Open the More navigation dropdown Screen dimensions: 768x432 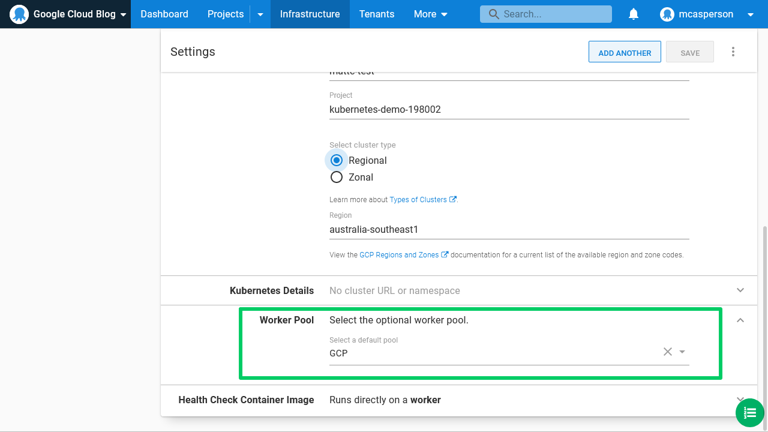(430, 14)
